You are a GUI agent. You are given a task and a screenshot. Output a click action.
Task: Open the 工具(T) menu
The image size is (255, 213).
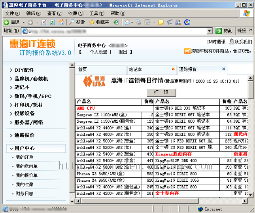tap(97, 13)
